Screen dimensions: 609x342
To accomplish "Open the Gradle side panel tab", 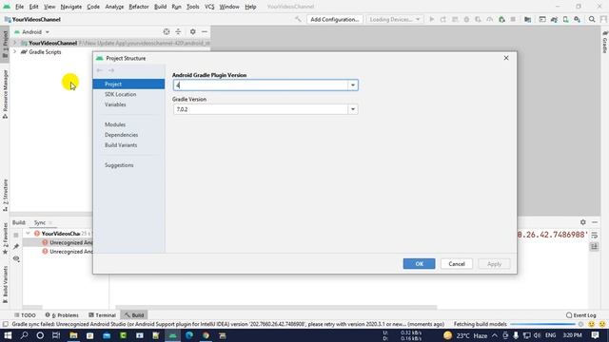I will pos(605,42).
